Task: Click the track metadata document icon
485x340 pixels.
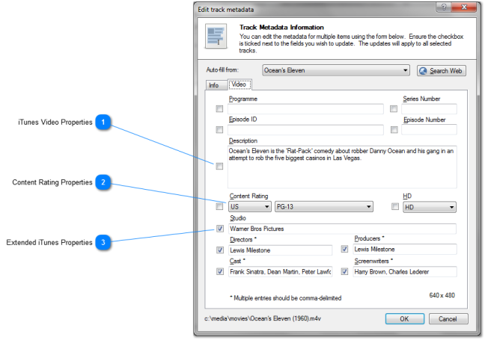Action: tap(216, 38)
